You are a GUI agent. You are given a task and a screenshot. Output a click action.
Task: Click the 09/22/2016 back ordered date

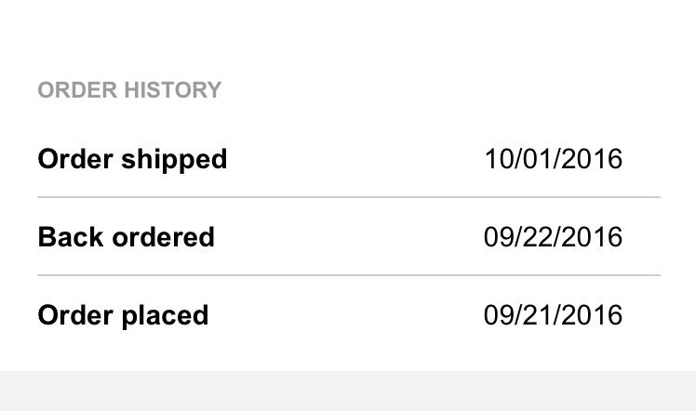coord(553,237)
